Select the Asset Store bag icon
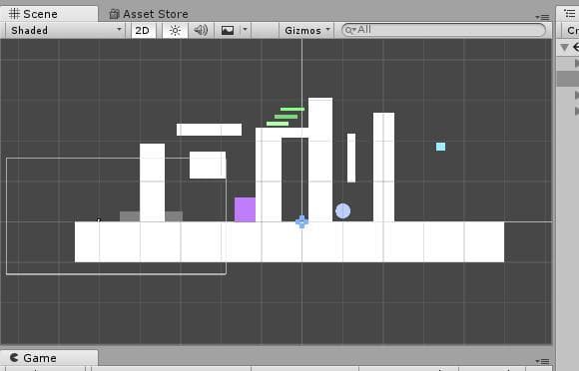Screen dimensions: 579x371 pos(115,14)
